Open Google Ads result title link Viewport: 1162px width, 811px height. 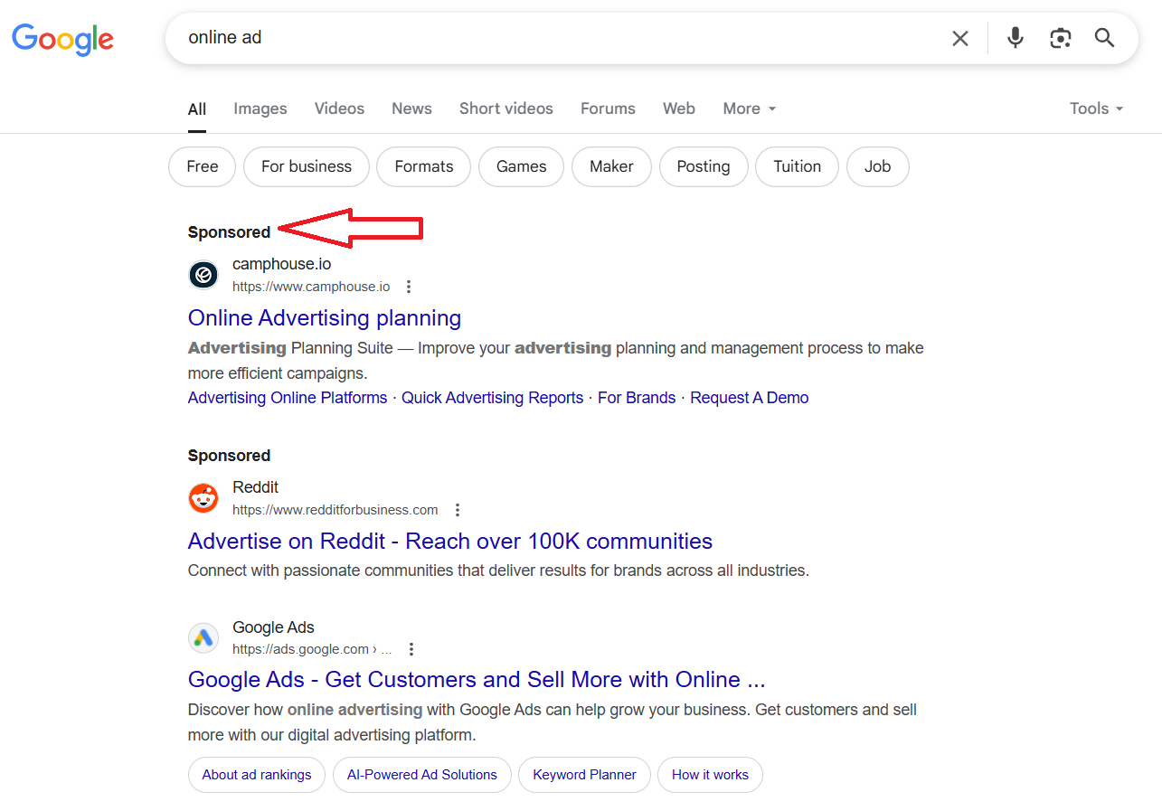point(477,680)
